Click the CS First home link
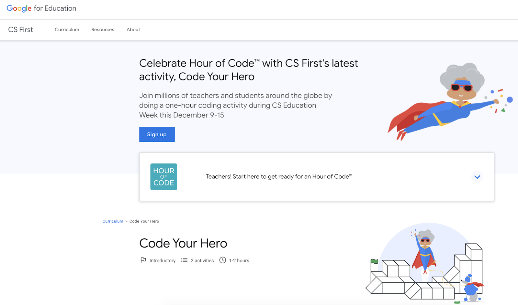Screen dimensions: 518x305 [20, 29]
